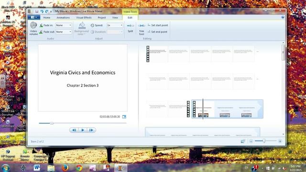Click the timecode 02:03.68/15:00.30
Screen dimensions: 306x172
(109, 117)
